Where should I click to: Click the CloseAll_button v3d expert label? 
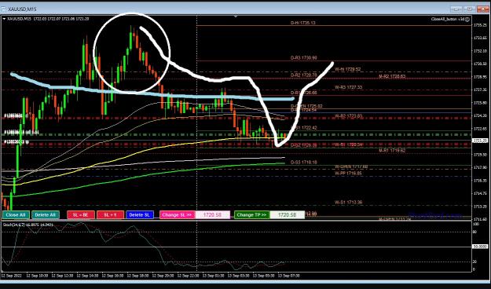click(x=448, y=20)
